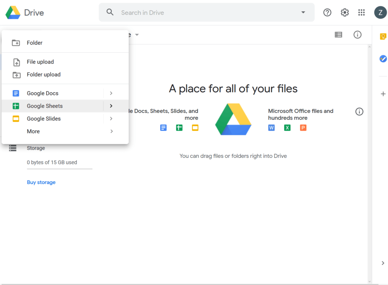Open the Google Tasks side panel icon
This screenshot has width=388, height=285.
[x=383, y=59]
